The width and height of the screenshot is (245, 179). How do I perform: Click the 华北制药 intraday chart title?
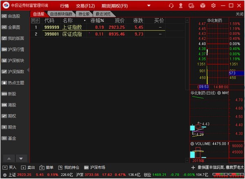click(x=214, y=20)
